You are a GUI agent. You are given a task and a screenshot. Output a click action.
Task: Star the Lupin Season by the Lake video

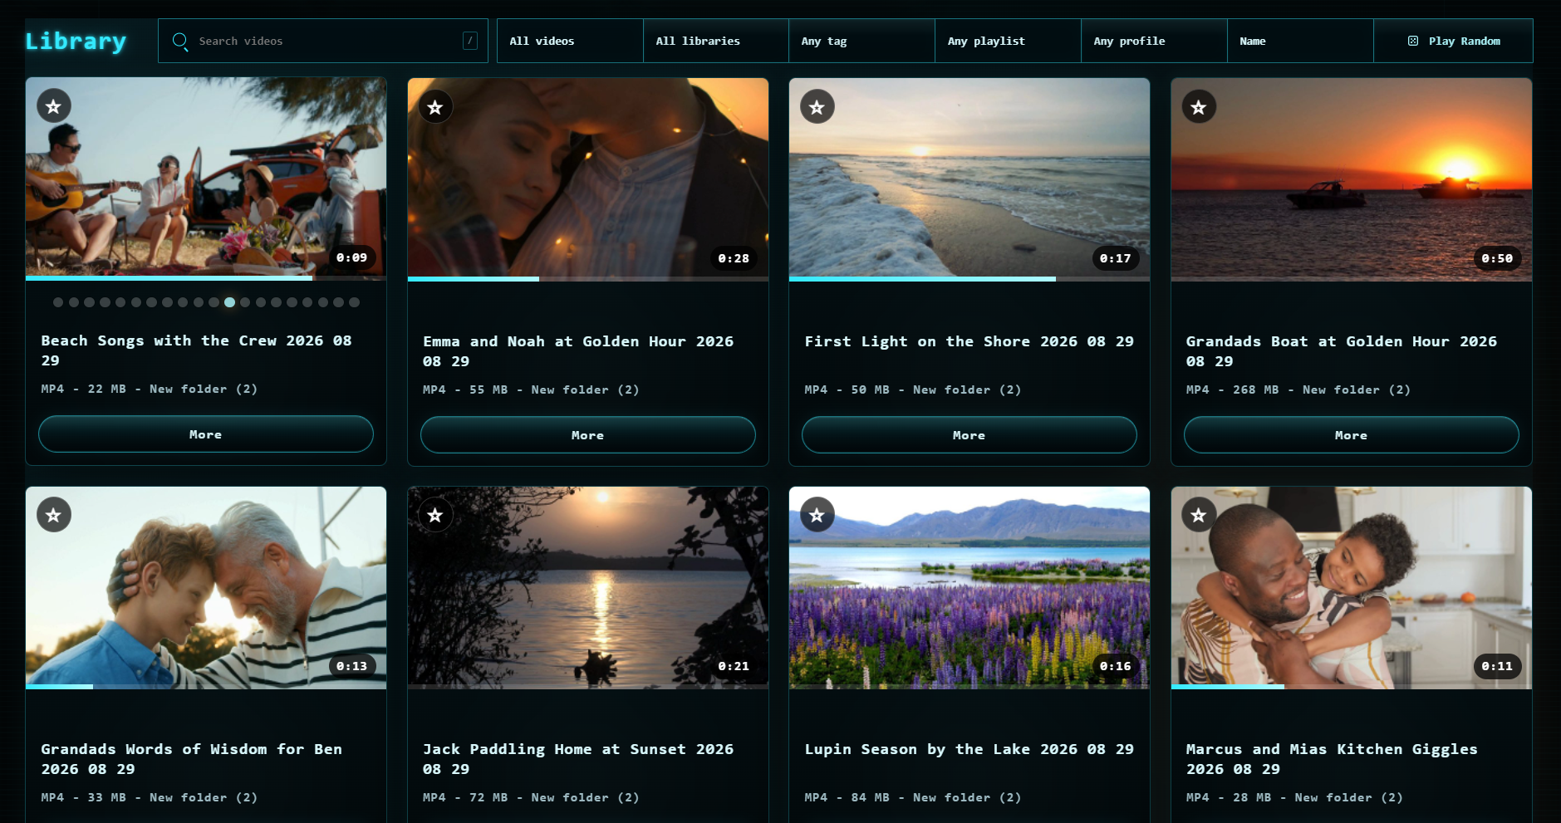pos(817,516)
